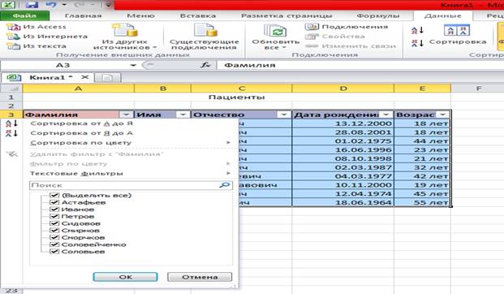
Task: Click the fx insert function icon
Action: click(205, 65)
